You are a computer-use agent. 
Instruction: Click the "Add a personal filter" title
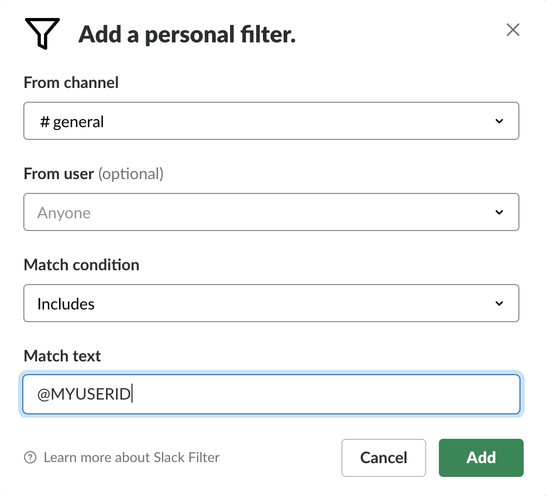pyautogui.click(x=188, y=34)
